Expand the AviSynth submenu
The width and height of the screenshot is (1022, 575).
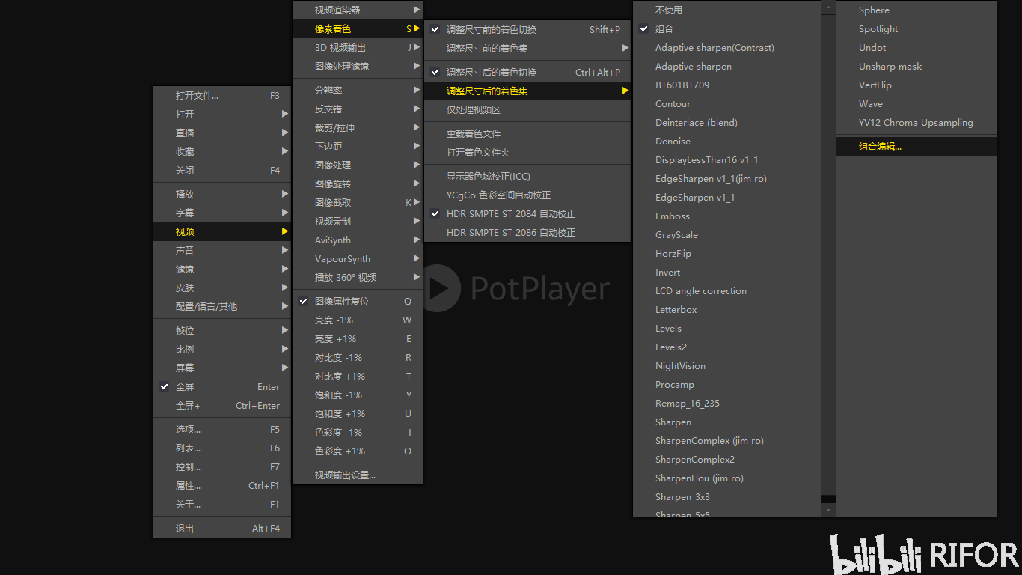tap(358, 240)
